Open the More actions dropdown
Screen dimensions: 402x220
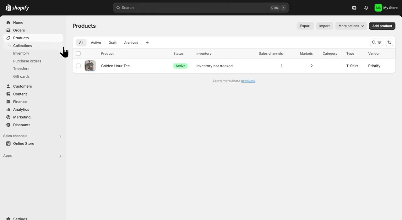point(351,26)
